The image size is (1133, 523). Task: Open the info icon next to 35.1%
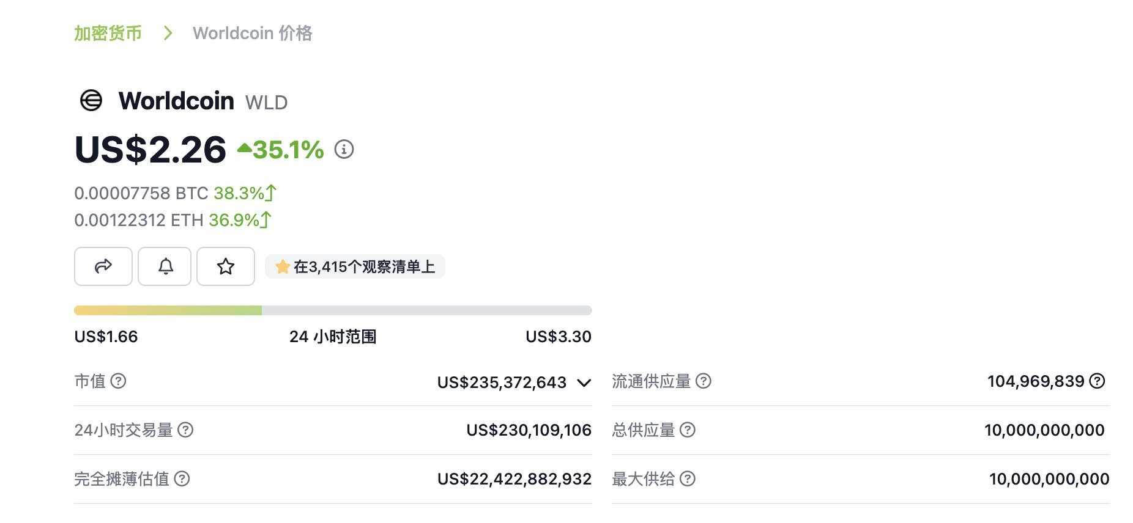tap(343, 148)
